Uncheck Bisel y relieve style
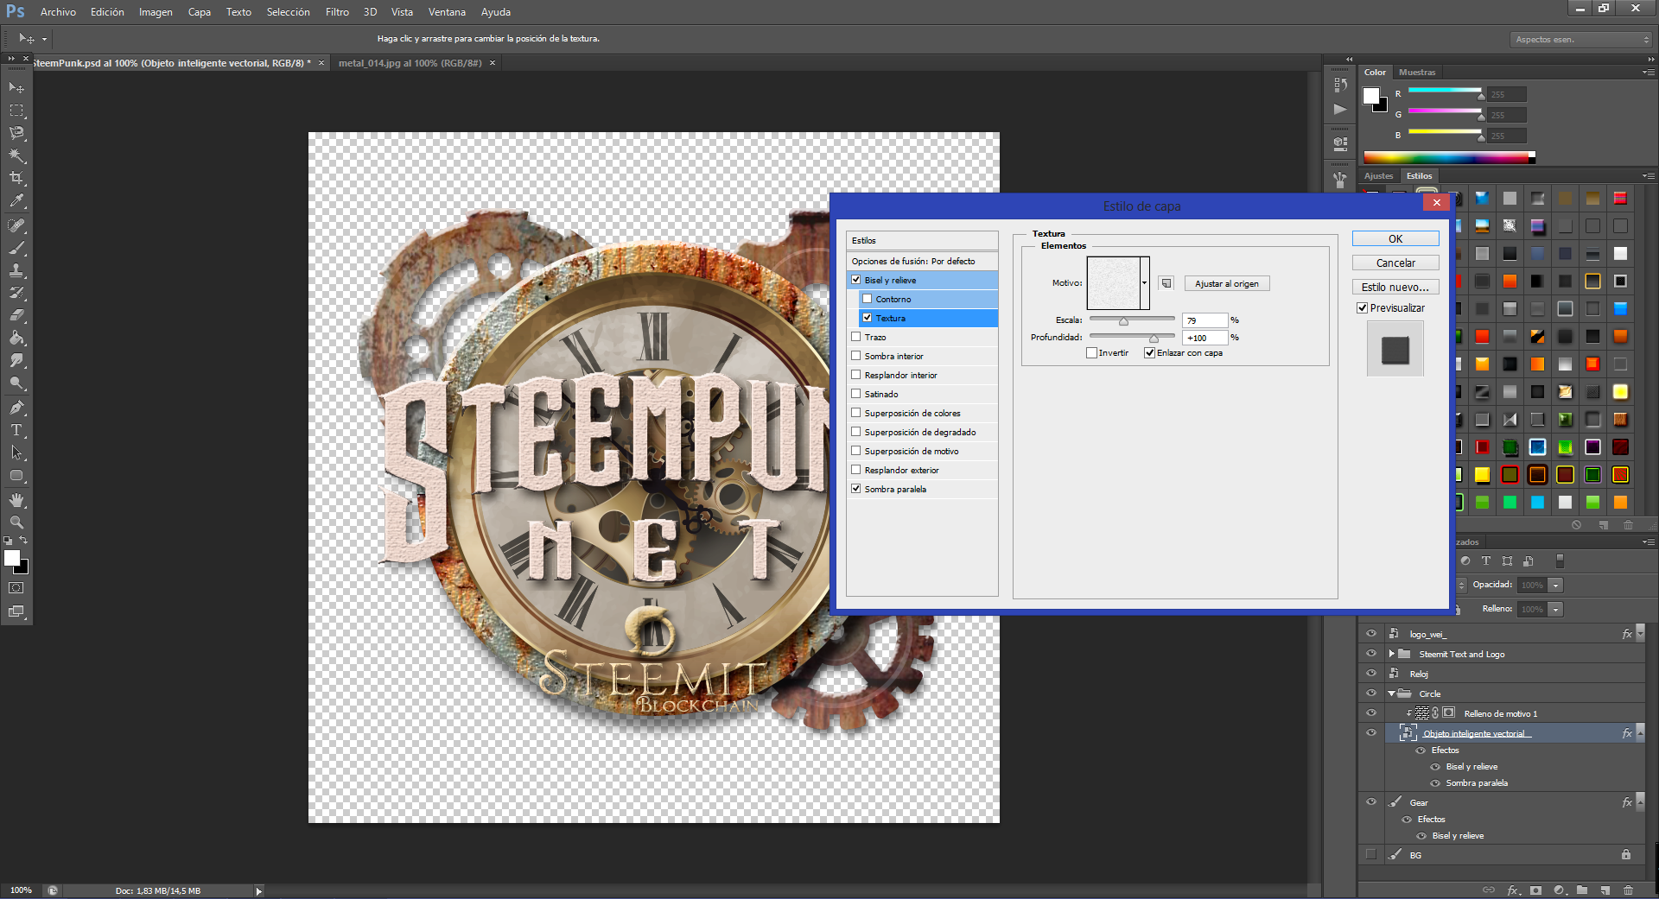This screenshot has height=899, width=1659. (856, 280)
